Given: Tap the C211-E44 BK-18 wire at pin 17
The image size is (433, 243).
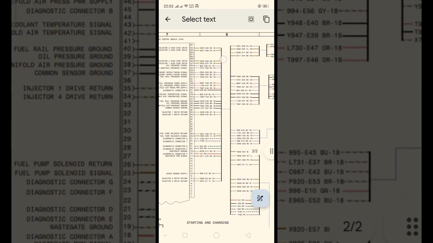Looking at the screenshot, I should tap(207, 156).
